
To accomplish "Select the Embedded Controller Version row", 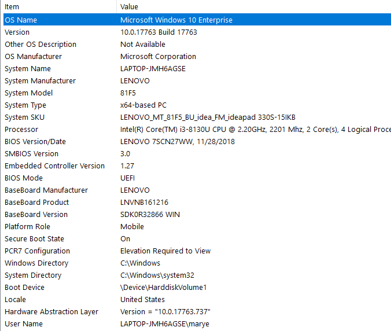I will [197, 165].
